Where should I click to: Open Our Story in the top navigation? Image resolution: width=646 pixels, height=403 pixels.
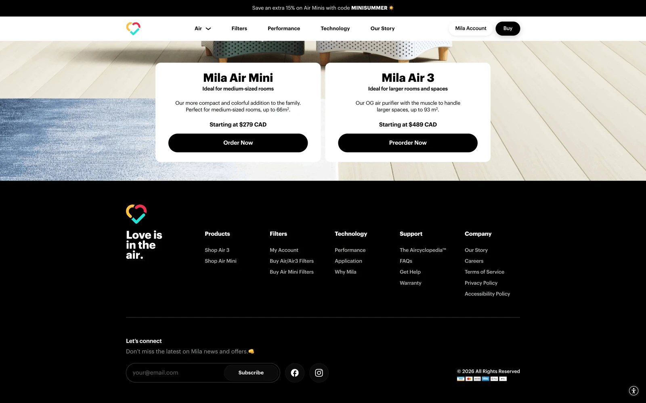[382, 29]
